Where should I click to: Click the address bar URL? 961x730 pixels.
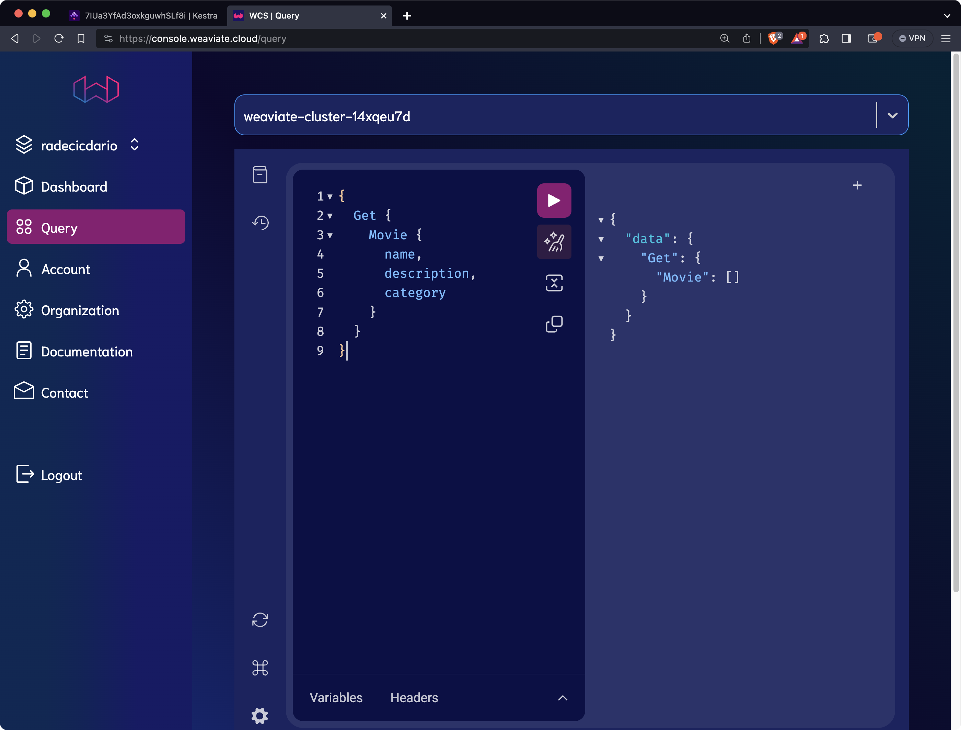coord(203,38)
